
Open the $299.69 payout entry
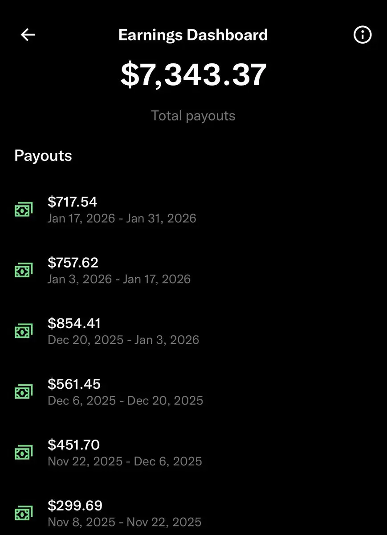193,513
